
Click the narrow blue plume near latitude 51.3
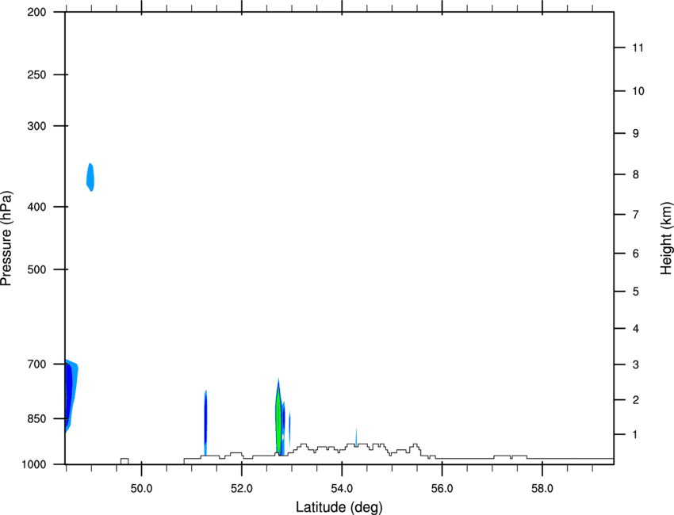(205, 423)
